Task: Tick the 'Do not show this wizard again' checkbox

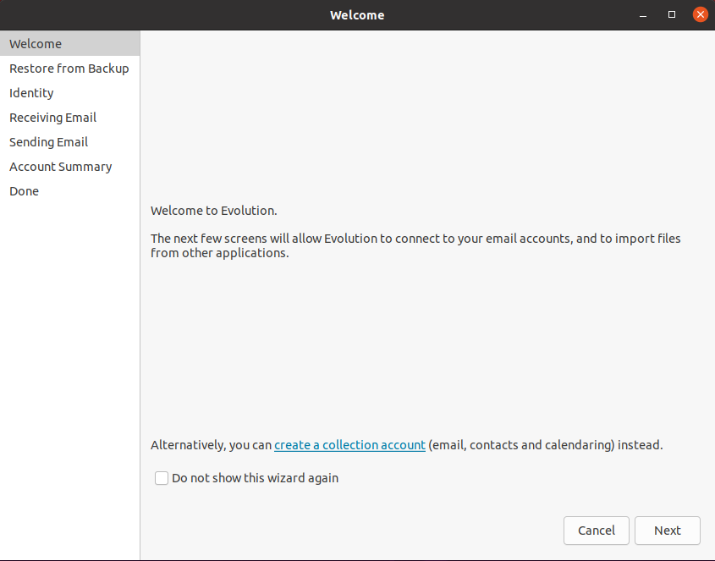Action: pyautogui.click(x=162, y=478)
